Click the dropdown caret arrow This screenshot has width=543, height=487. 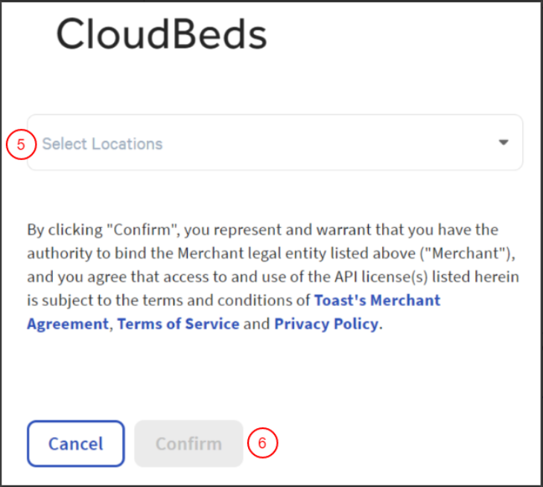coord(504,142)
